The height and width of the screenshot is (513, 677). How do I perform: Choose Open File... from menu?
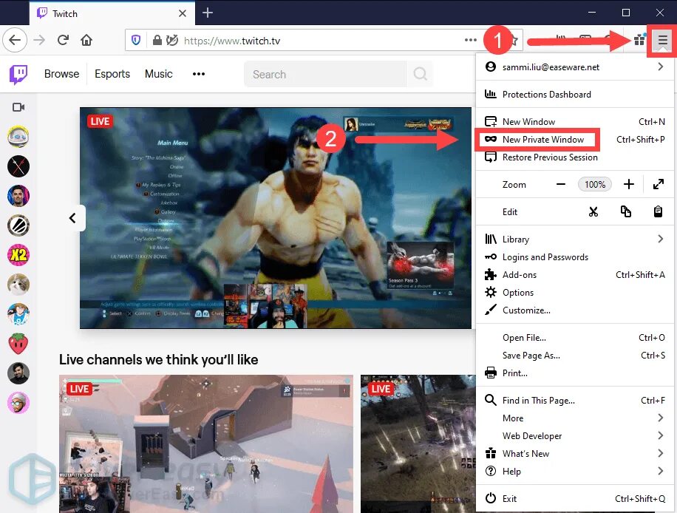575,338
